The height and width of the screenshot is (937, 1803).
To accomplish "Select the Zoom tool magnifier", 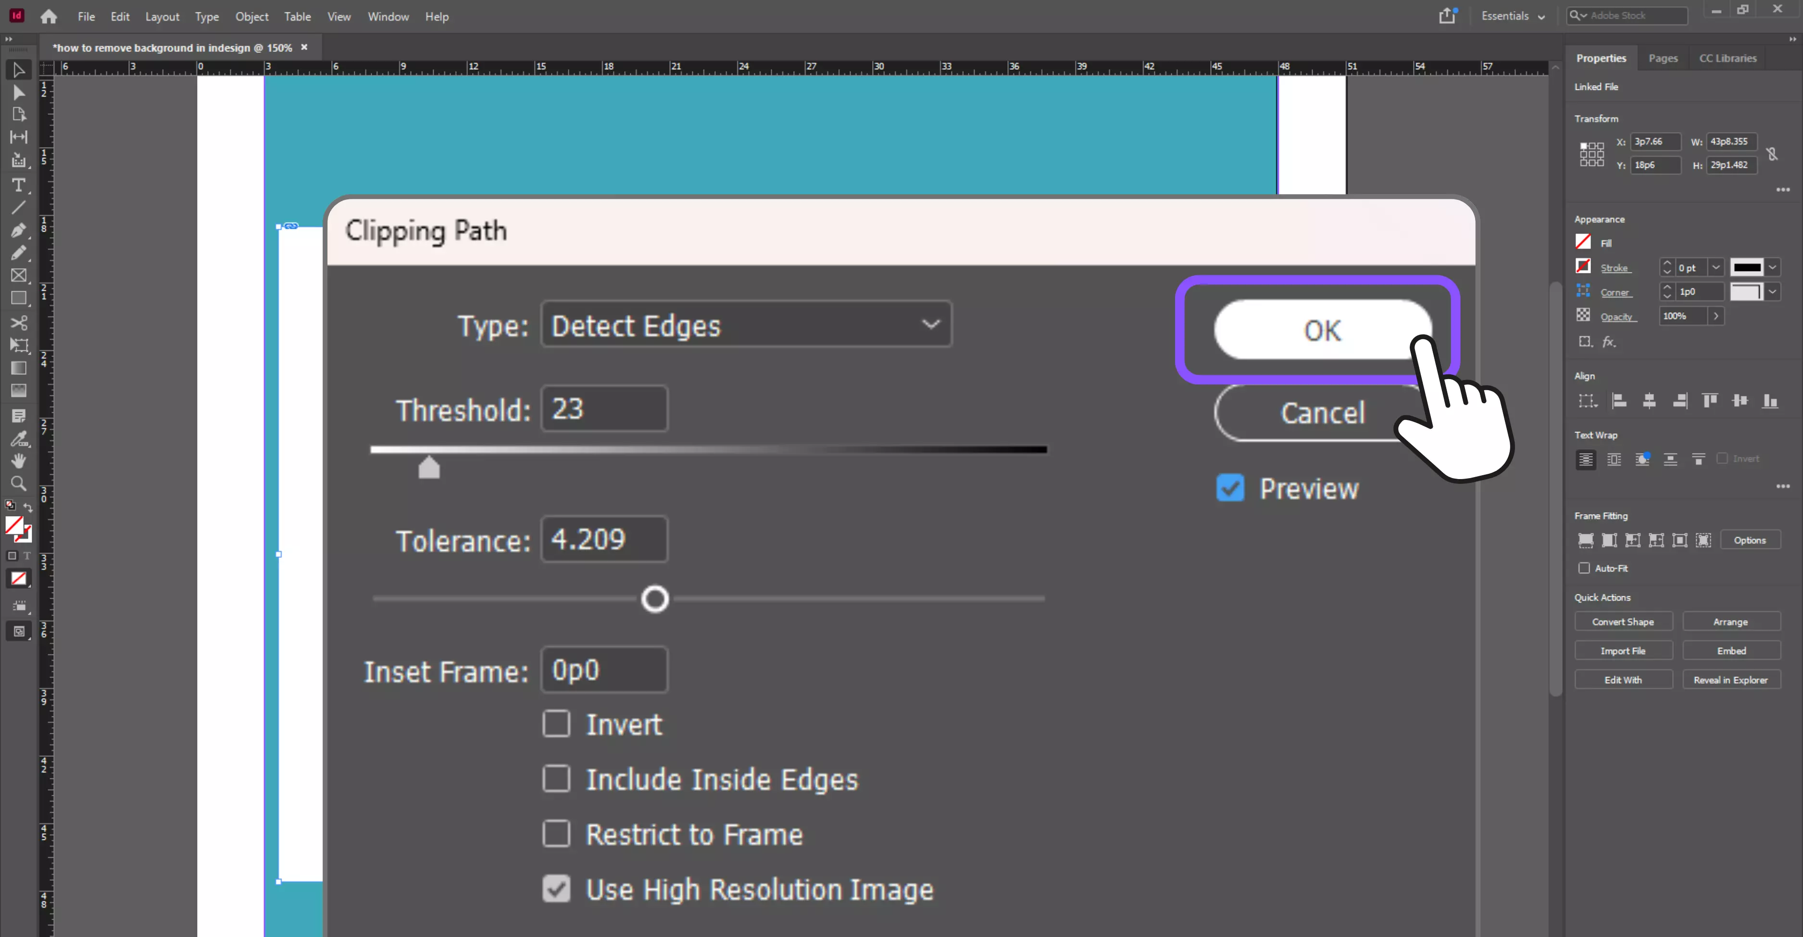I will tap(18, 483).
